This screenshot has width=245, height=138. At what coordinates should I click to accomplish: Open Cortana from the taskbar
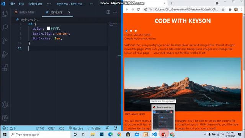pos(75,135)
